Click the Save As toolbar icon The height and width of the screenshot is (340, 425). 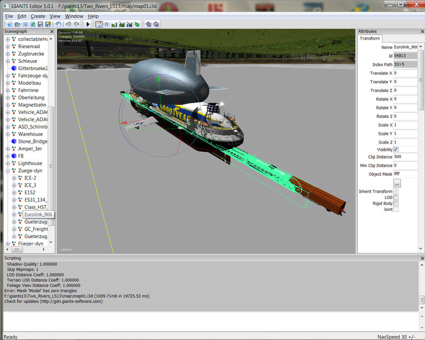pyautogui.click(x=48, y=24)
